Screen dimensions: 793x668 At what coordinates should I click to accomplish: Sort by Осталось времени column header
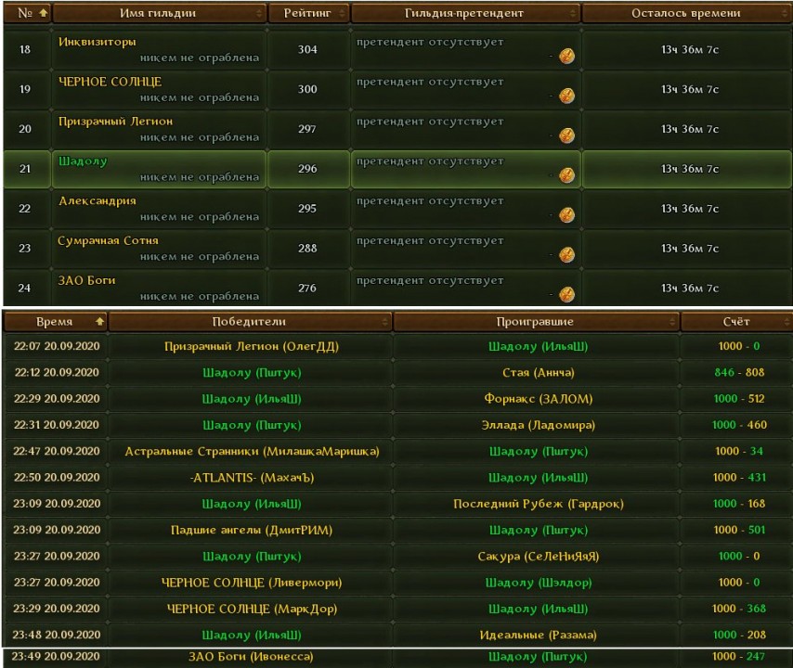(687, 13)
